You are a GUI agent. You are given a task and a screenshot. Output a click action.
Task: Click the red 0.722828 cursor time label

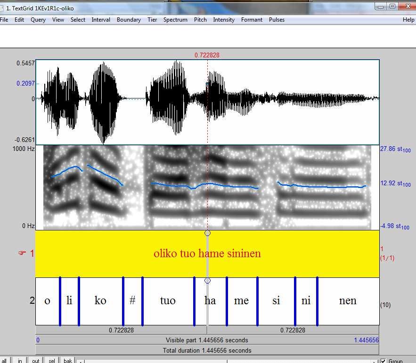207,55
